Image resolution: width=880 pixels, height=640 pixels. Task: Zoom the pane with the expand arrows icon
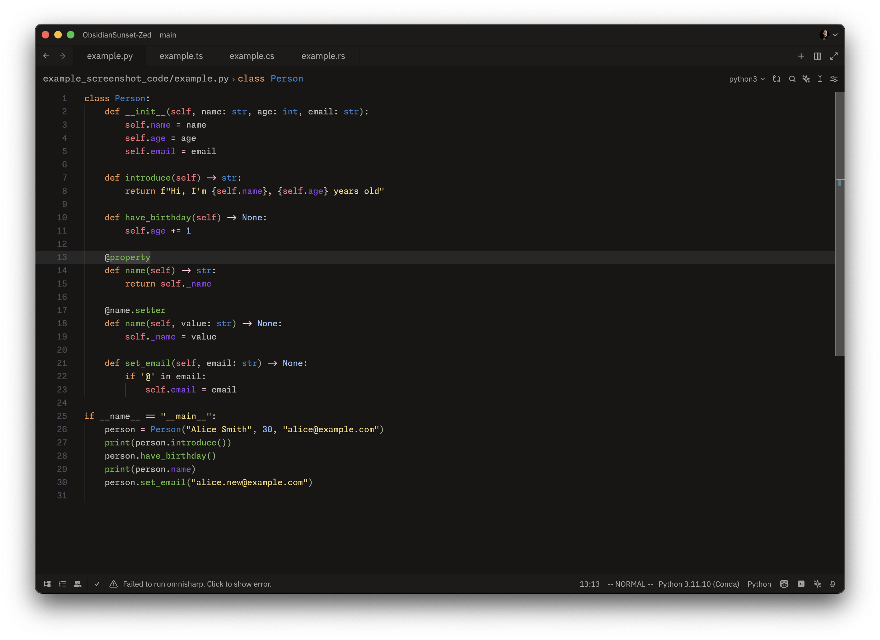[833, 56]
